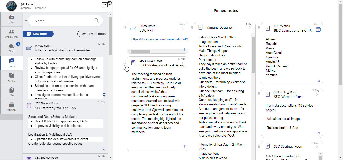Create a note with New note button

(38, 34)
